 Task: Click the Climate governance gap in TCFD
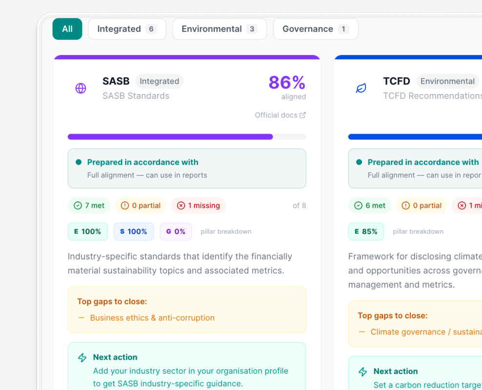[x=426, y=332]
